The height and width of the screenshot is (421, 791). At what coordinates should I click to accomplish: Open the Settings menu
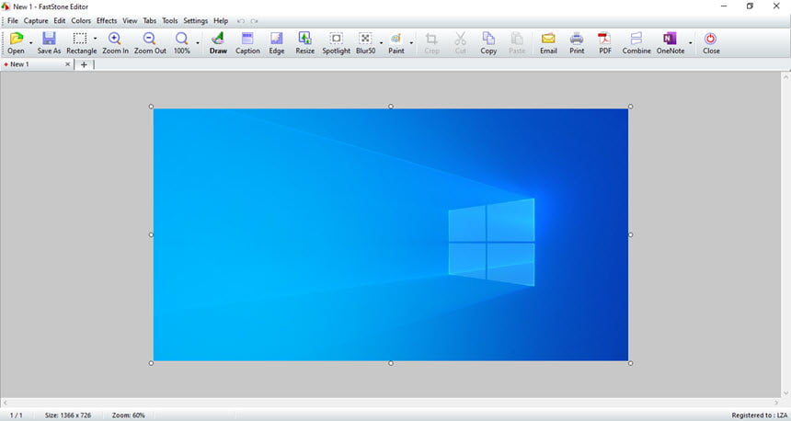(195, 20)
